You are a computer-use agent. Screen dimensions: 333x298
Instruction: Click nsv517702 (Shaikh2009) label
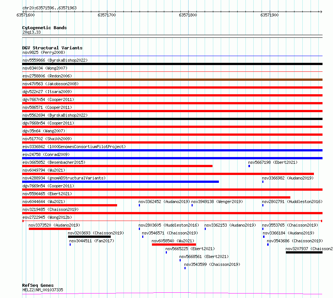pos(47,139)
